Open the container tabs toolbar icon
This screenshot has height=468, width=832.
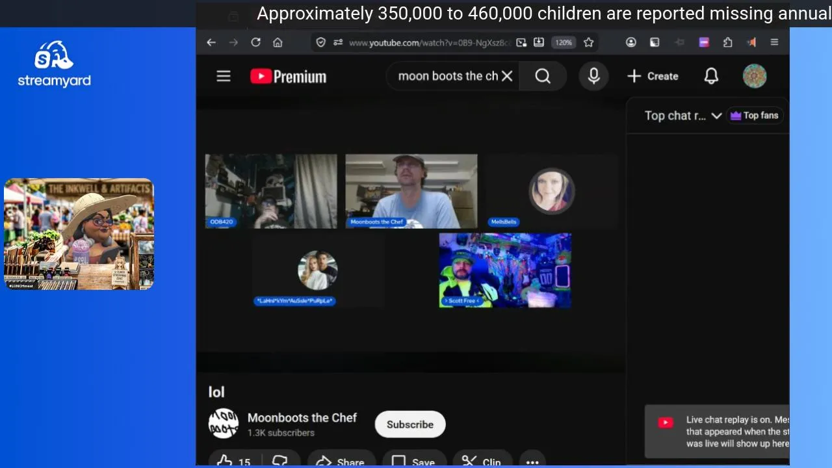[x=655, y=42]
